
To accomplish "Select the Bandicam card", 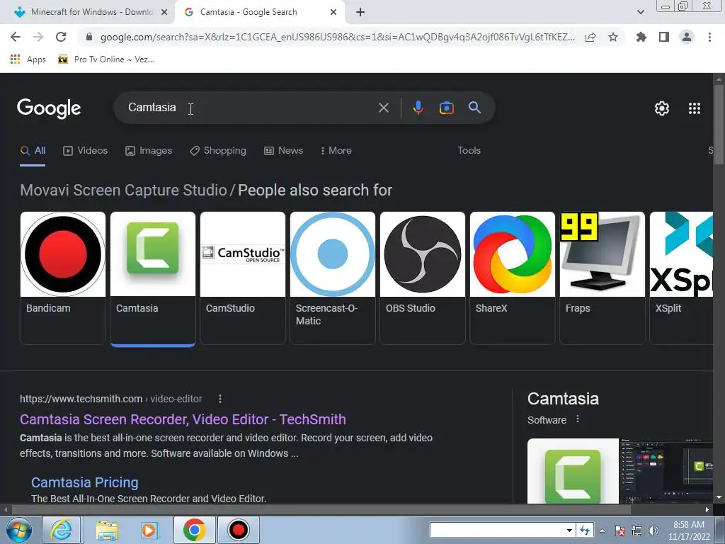I will coord(63,278).
